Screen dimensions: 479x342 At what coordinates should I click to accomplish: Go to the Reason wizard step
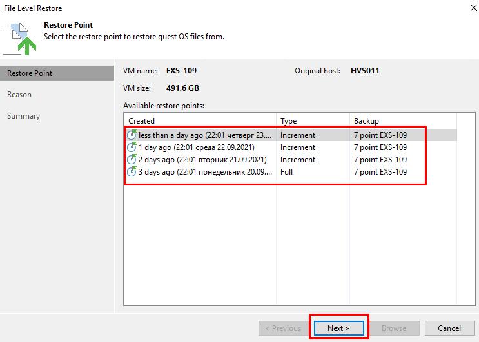click(x=19, y=95)
